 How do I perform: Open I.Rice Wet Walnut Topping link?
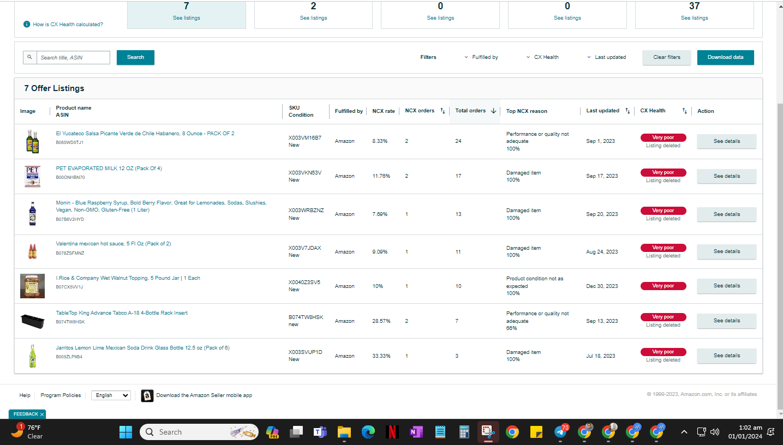tap(128, 278)
